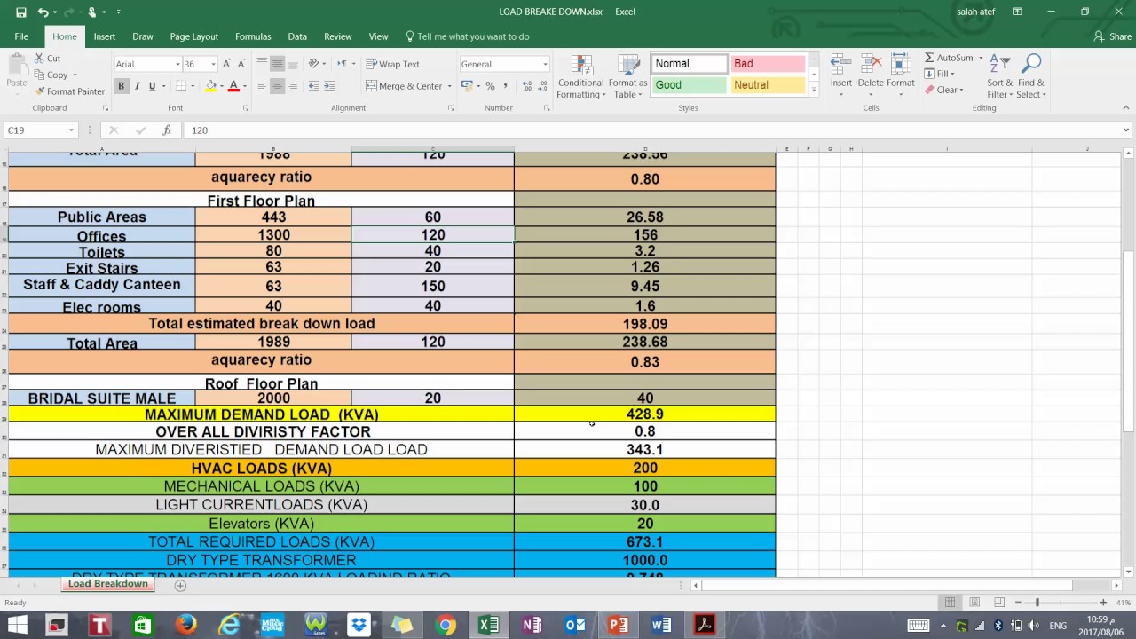Expand the Merge & Center dropdown arrow
This screenshot has width=1136, height=639.
point(450,86)
